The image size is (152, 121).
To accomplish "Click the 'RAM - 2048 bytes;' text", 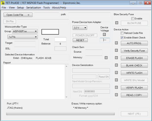I will click(x=23, y=58).
